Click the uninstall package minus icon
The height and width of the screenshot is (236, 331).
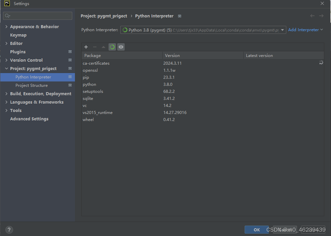[94, 47]
